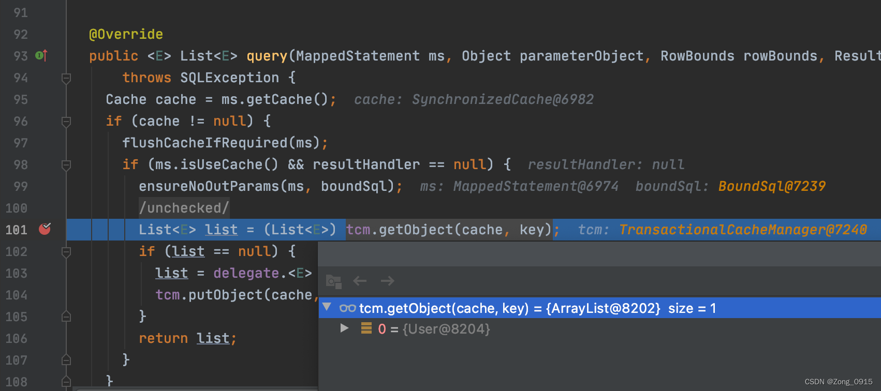Click the TransactionalCacheManager@7240 inline value
Viewport: 881px width, 391px height.
pyautogui.click(x=743, y=230)
